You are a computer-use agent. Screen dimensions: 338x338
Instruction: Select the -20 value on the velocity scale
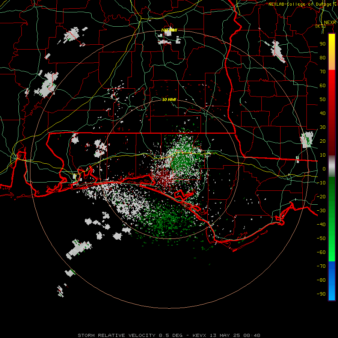[x=321, y=196]
